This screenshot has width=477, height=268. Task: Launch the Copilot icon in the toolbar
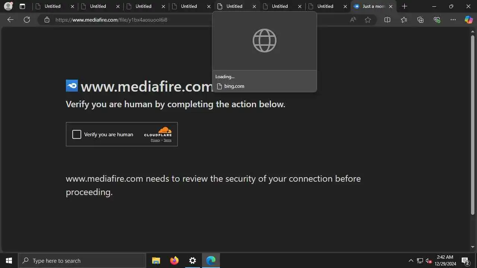pos(468,20)
